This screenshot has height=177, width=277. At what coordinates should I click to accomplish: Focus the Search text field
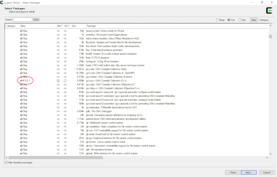23,19
